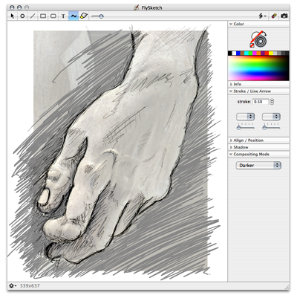Screen dimensions: 297x298
Task: Pick the blue swatch
Action: pyautogui.click(x=238, y=53)
